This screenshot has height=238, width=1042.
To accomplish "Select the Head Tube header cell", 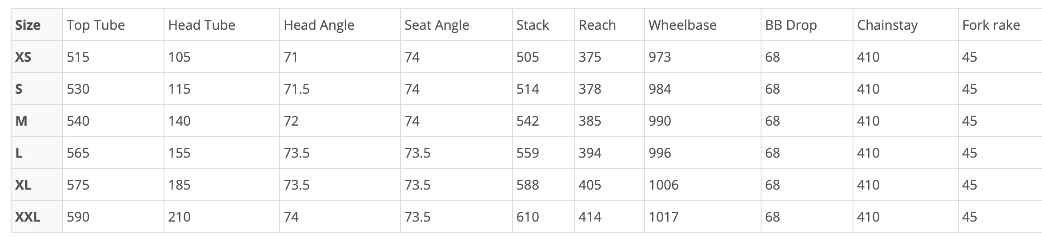I will coord(201,25).
